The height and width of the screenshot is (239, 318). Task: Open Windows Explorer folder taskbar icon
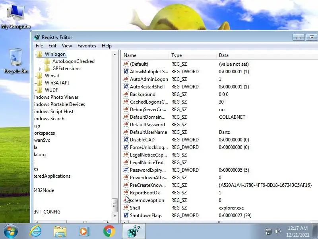60,231
